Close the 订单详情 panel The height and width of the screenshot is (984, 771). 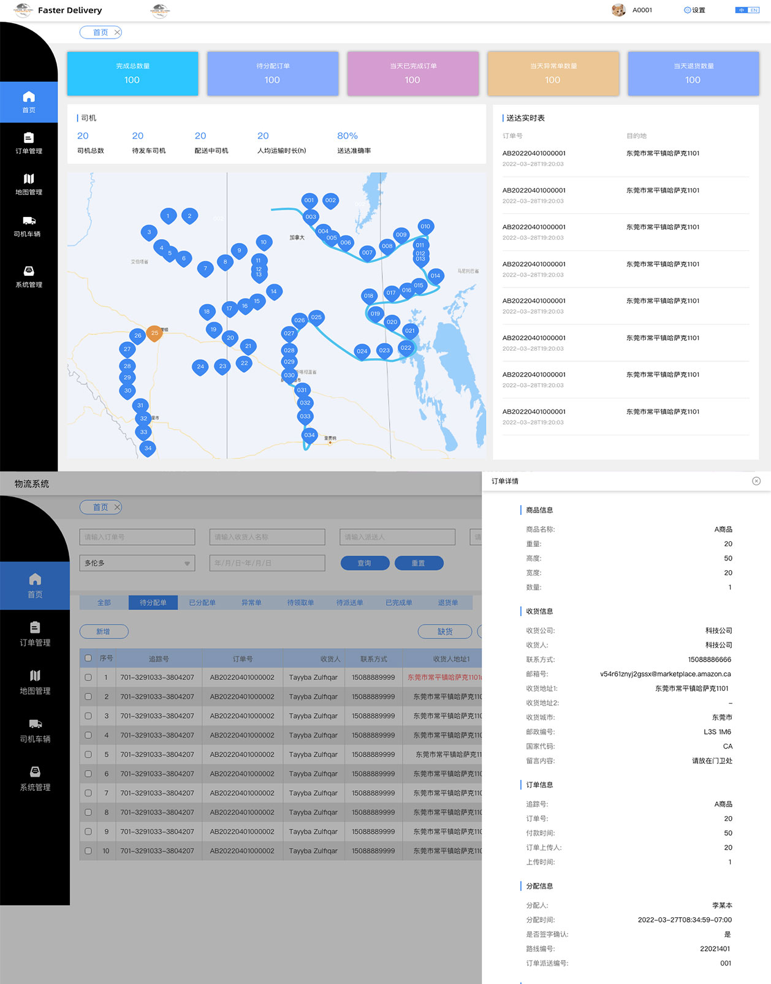coord(756,481)
